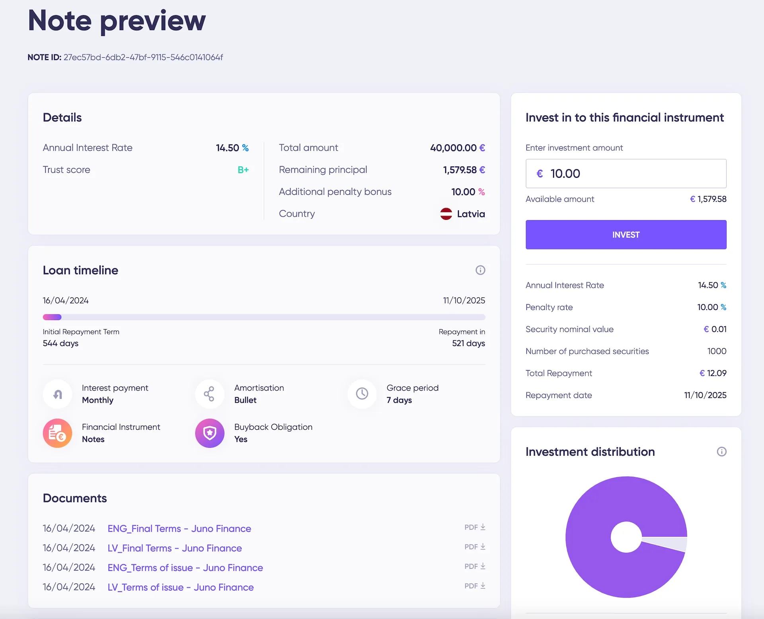Screen dimensions: 764x619
Task: Click the loan timeline progress bar
Action: 264,317
